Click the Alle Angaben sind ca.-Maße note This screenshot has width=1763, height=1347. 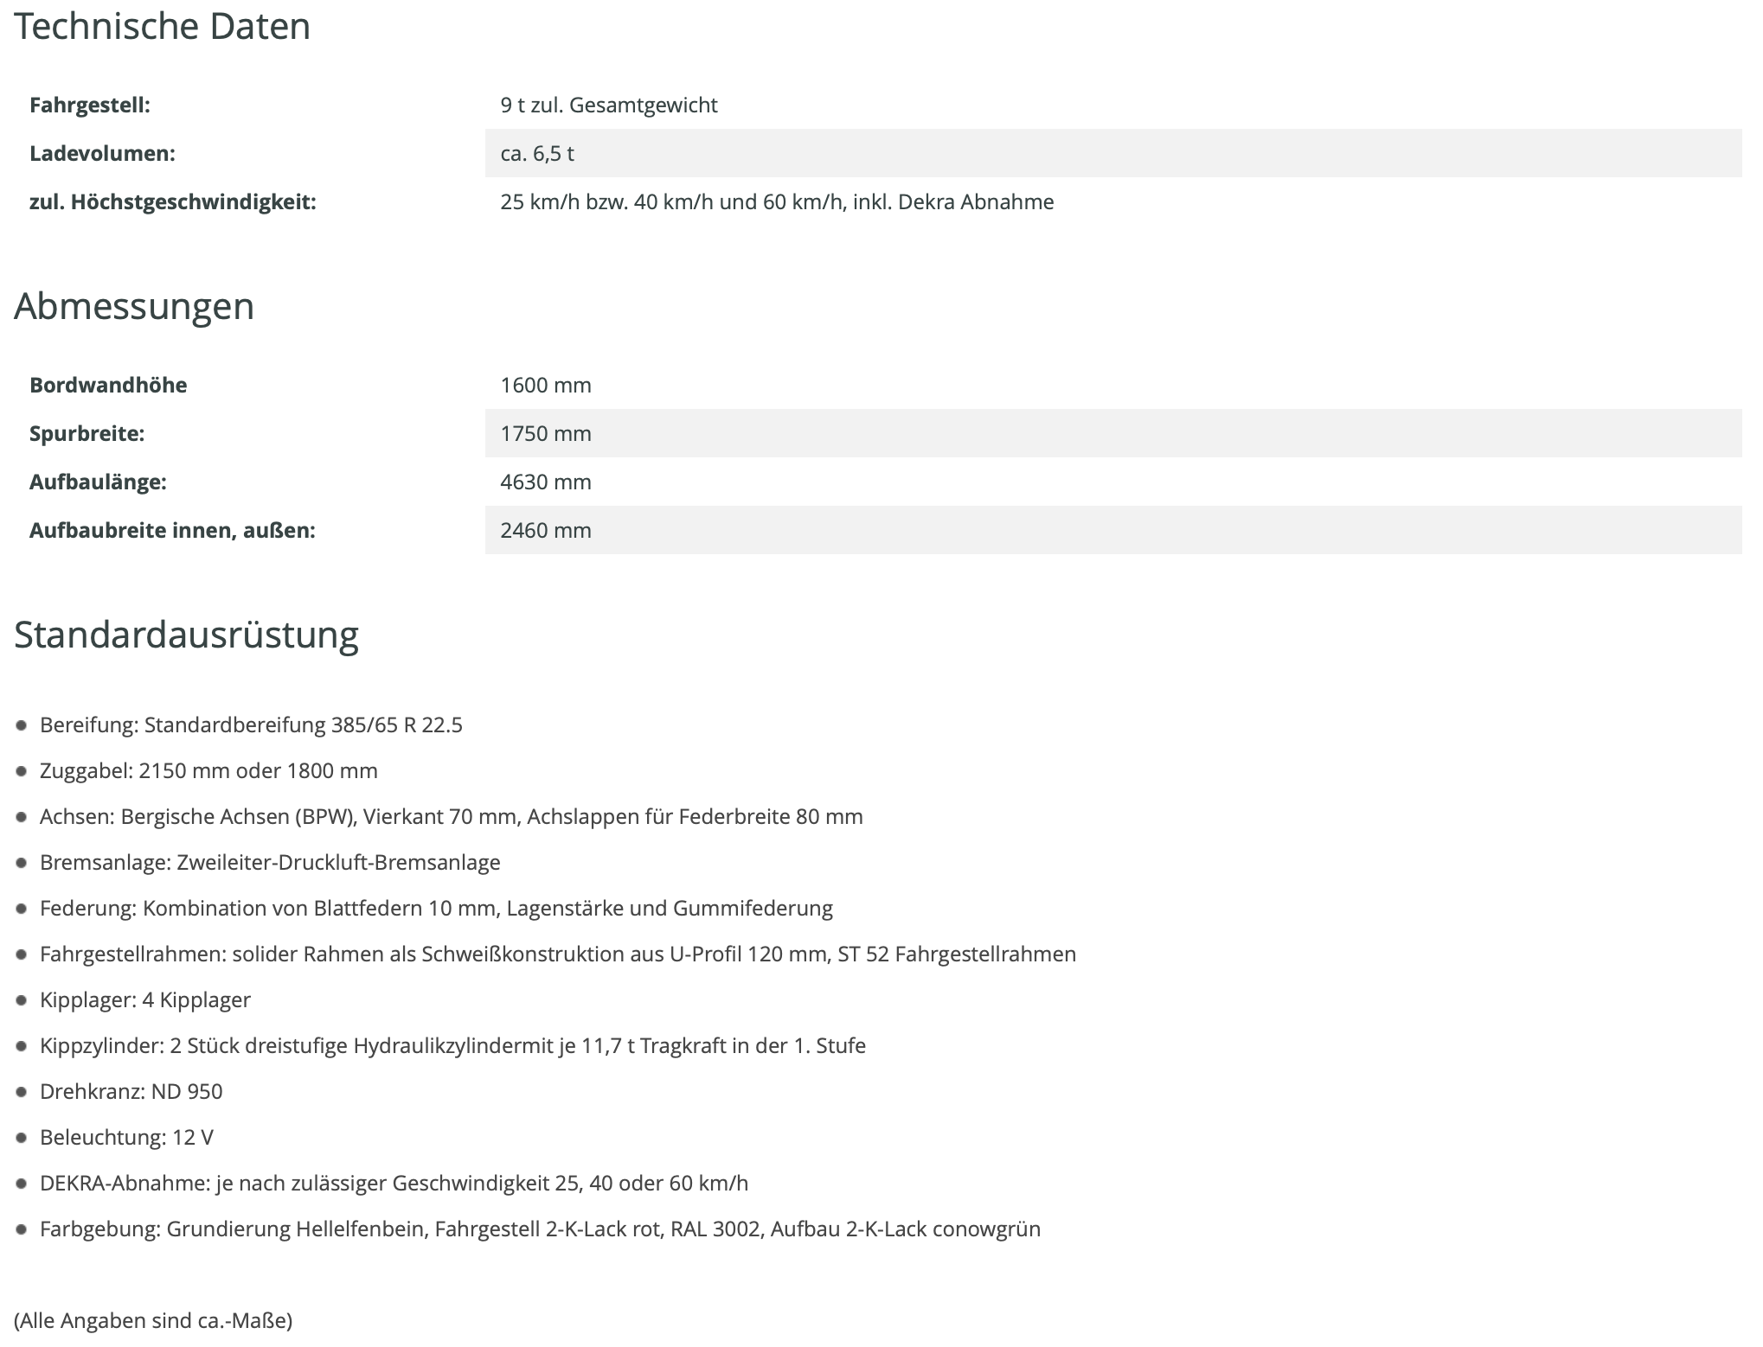point(153,1320)
